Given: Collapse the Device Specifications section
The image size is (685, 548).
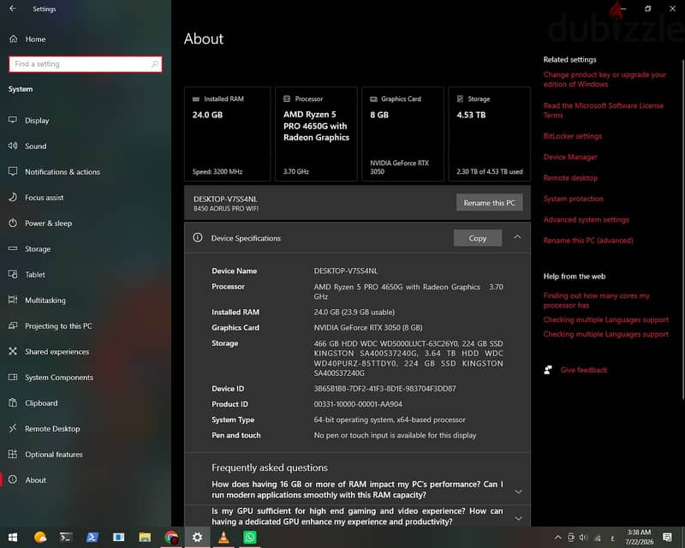Looking at the screenshot, I should tap(517, 237).
